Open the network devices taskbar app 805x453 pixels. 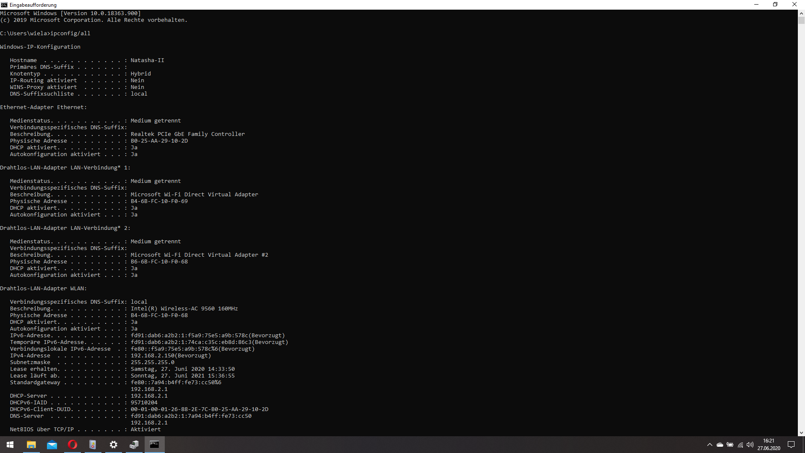pyautogui.click(x=134, y=445)
